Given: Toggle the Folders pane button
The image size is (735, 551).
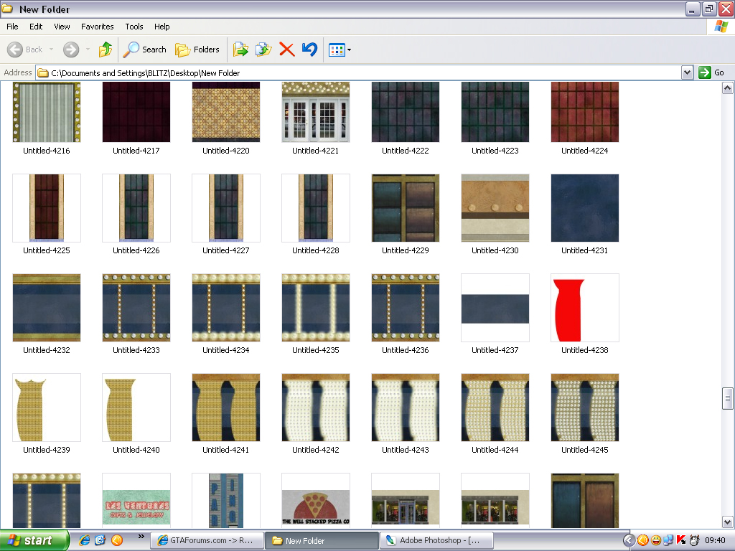Looking at the screenshot, I should tap(198, 50).
